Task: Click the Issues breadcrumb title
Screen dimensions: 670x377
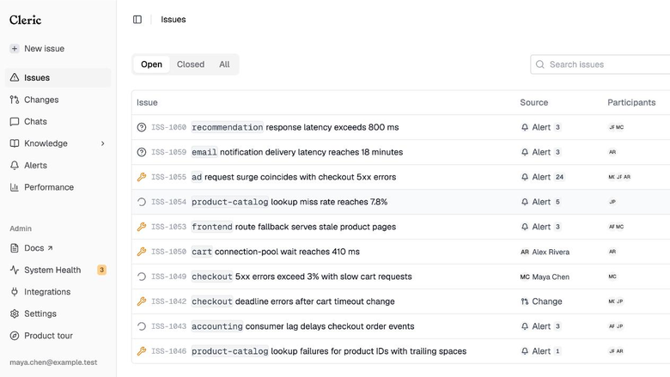Action: [173, 20]
